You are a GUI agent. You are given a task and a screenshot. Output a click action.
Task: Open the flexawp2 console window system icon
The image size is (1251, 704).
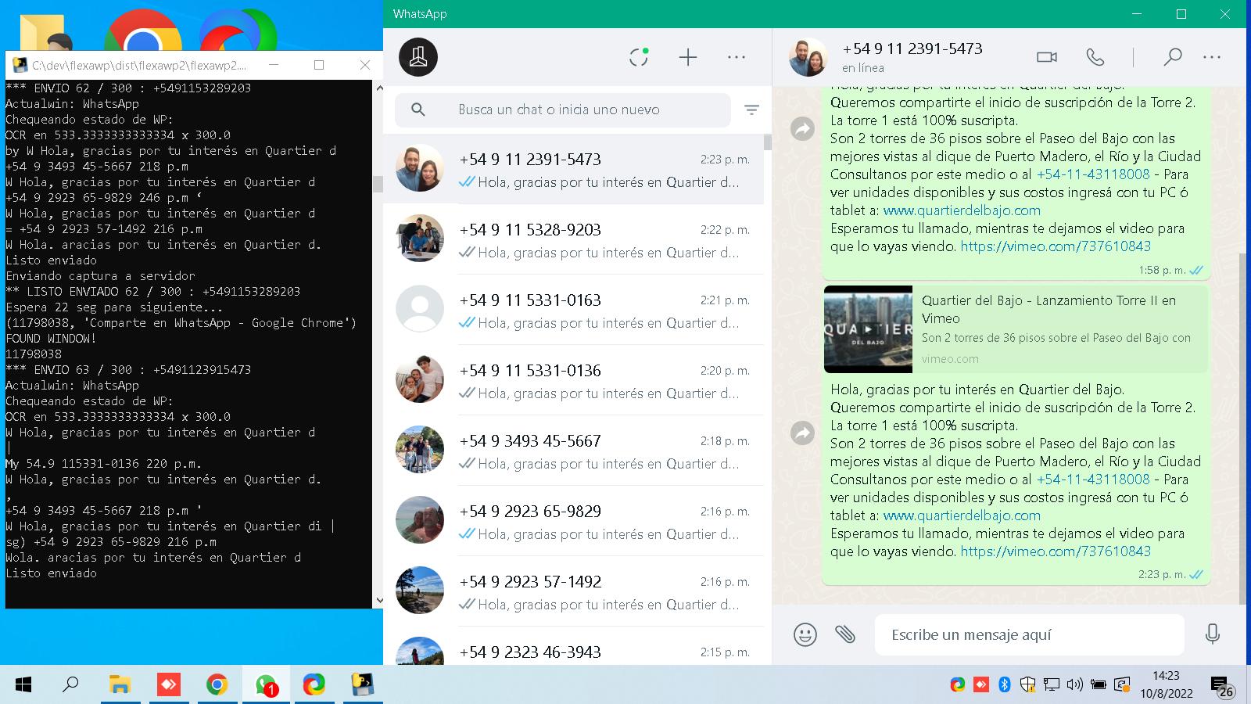(x=20, y=65)
